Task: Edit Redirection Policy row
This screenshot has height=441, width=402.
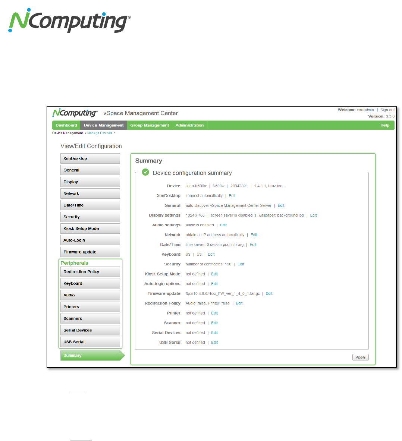Action: (239, 303)
